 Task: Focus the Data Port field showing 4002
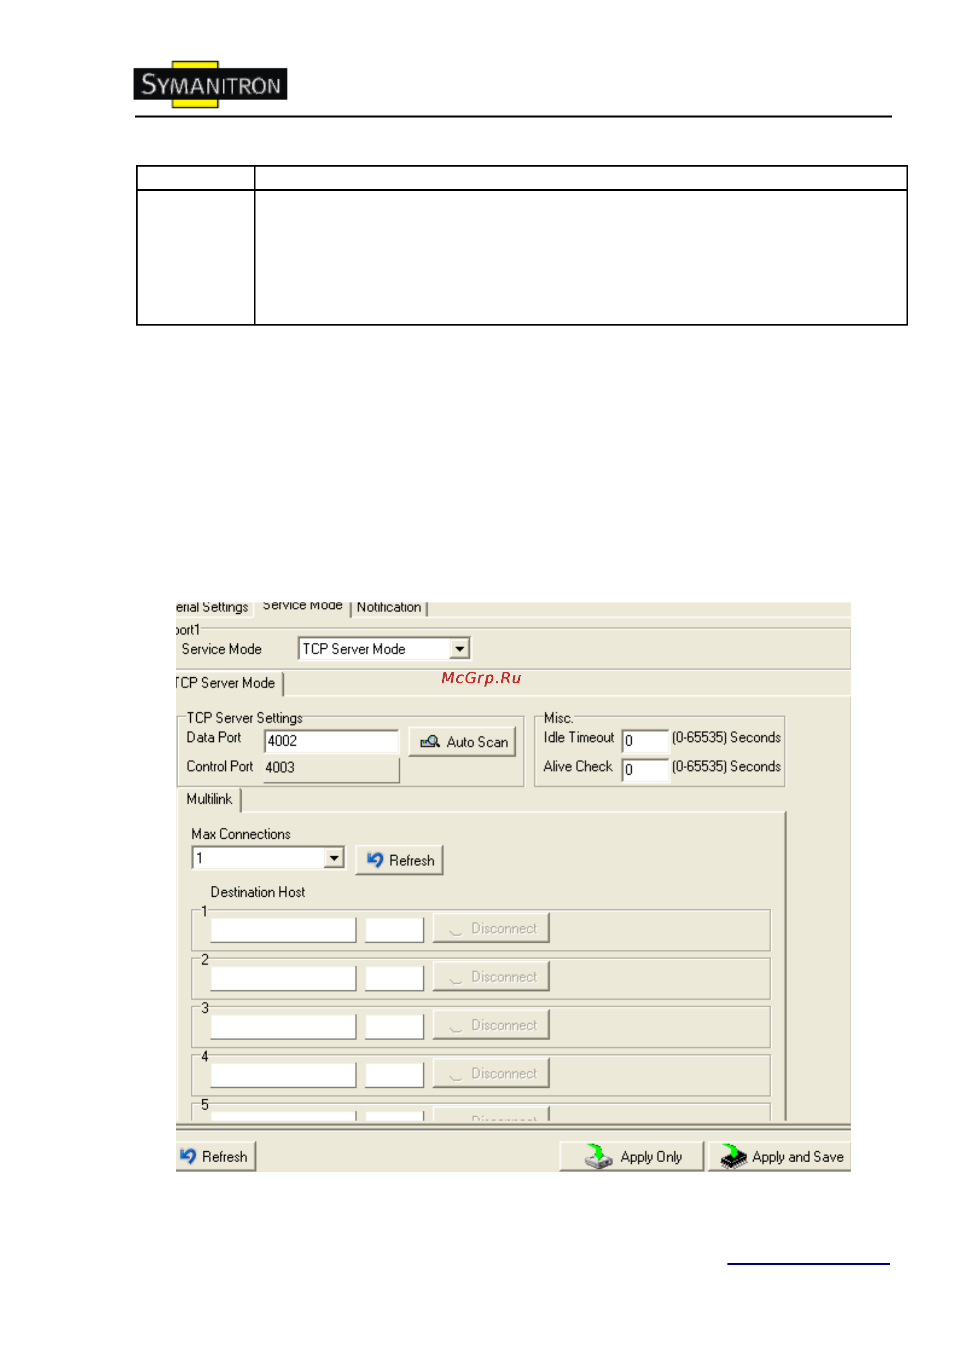pos(332,741)
